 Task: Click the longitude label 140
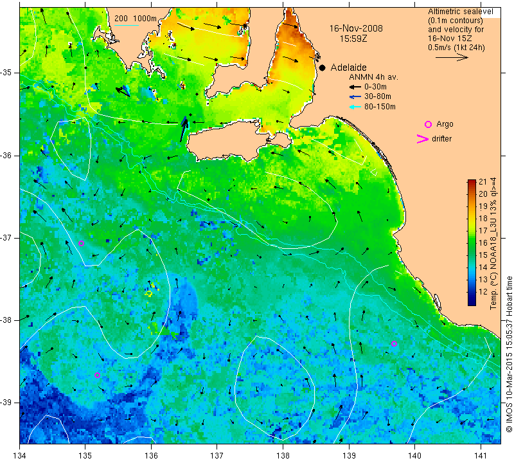point(415,455)
